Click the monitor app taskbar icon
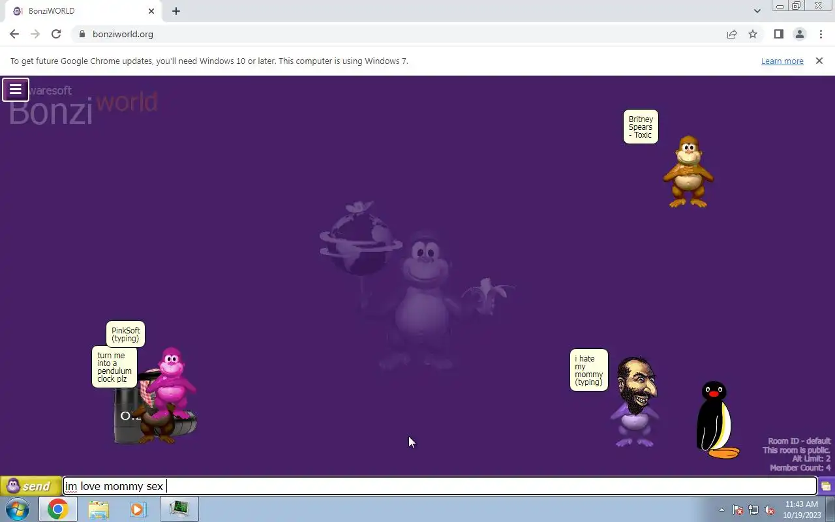This screenshot has height=522, width=835. tap(179, 509)
